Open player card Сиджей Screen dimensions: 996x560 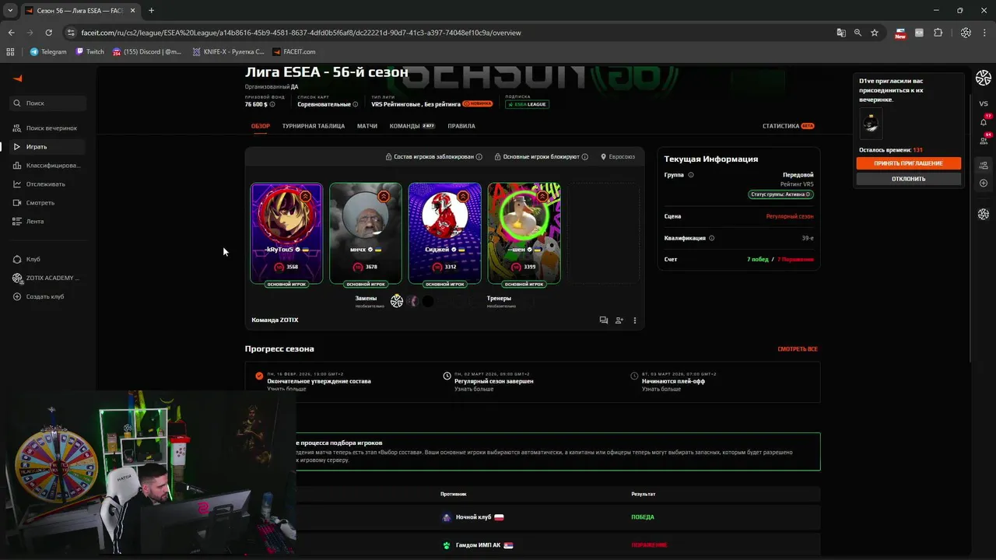click(x=444, y=233)
